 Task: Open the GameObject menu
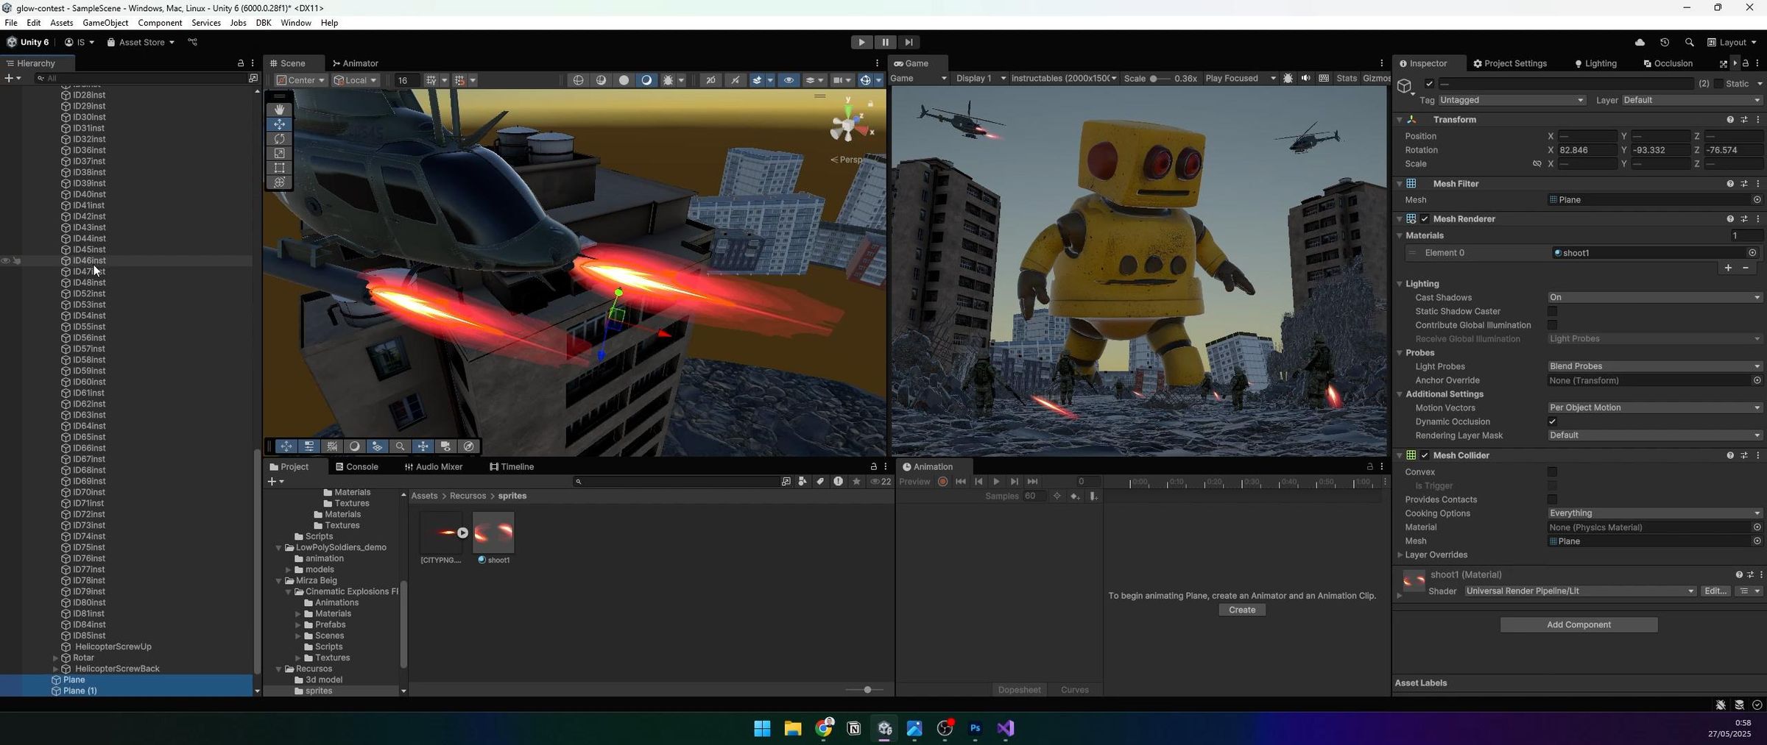105,23
